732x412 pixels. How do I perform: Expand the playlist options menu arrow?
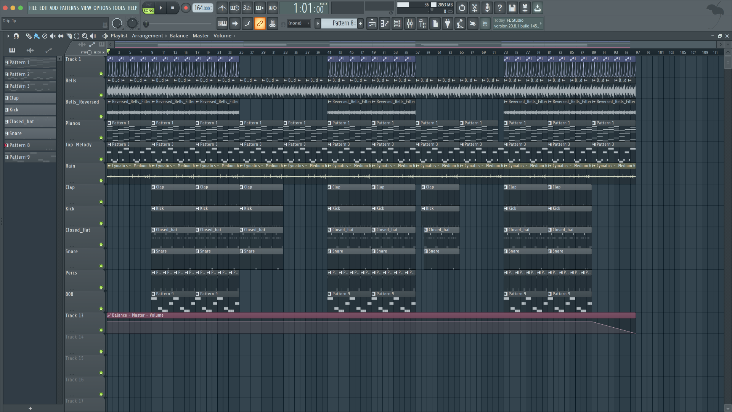tap(8, 36)
